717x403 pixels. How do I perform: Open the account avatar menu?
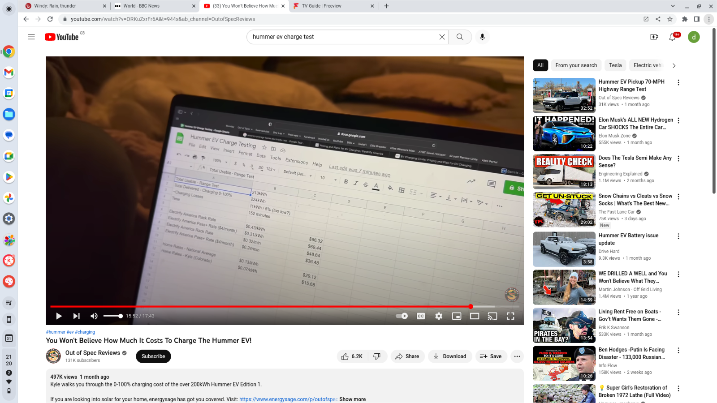pos(694,37)
